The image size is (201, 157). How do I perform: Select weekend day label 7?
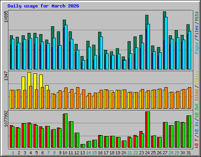click(48, 153)
